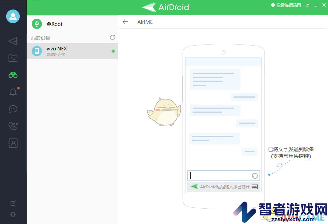The width and height of the screenshot is (328, 224).
Task: Click the 局域网连接 status text
Action: [56, 54]
